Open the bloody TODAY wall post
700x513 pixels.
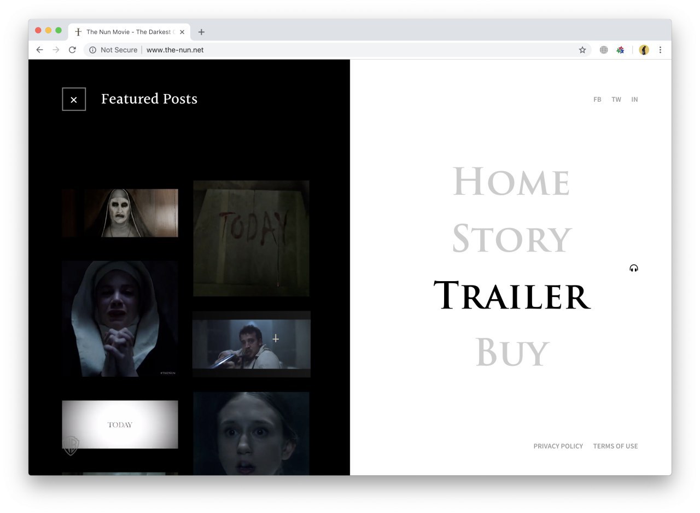click(x=251, y=238)
